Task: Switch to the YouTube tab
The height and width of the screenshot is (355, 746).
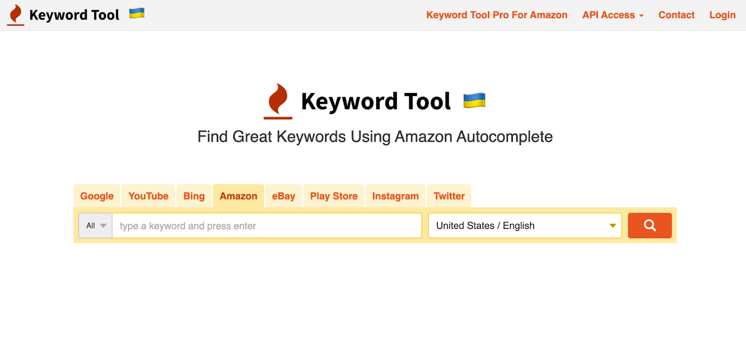Action: (149, 196)
